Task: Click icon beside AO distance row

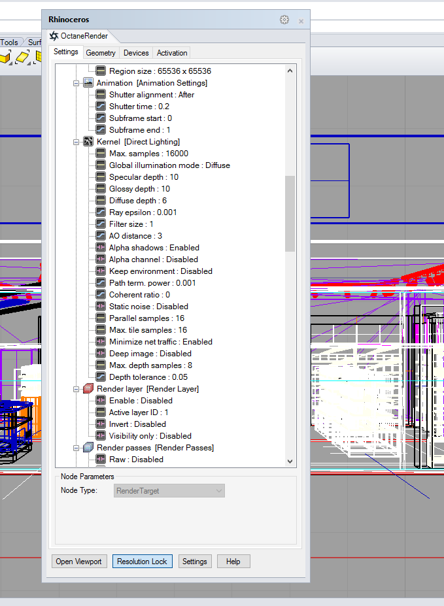Action: tap(101, 235)
